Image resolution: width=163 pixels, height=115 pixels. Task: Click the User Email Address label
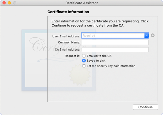click(x=66, y=36)
